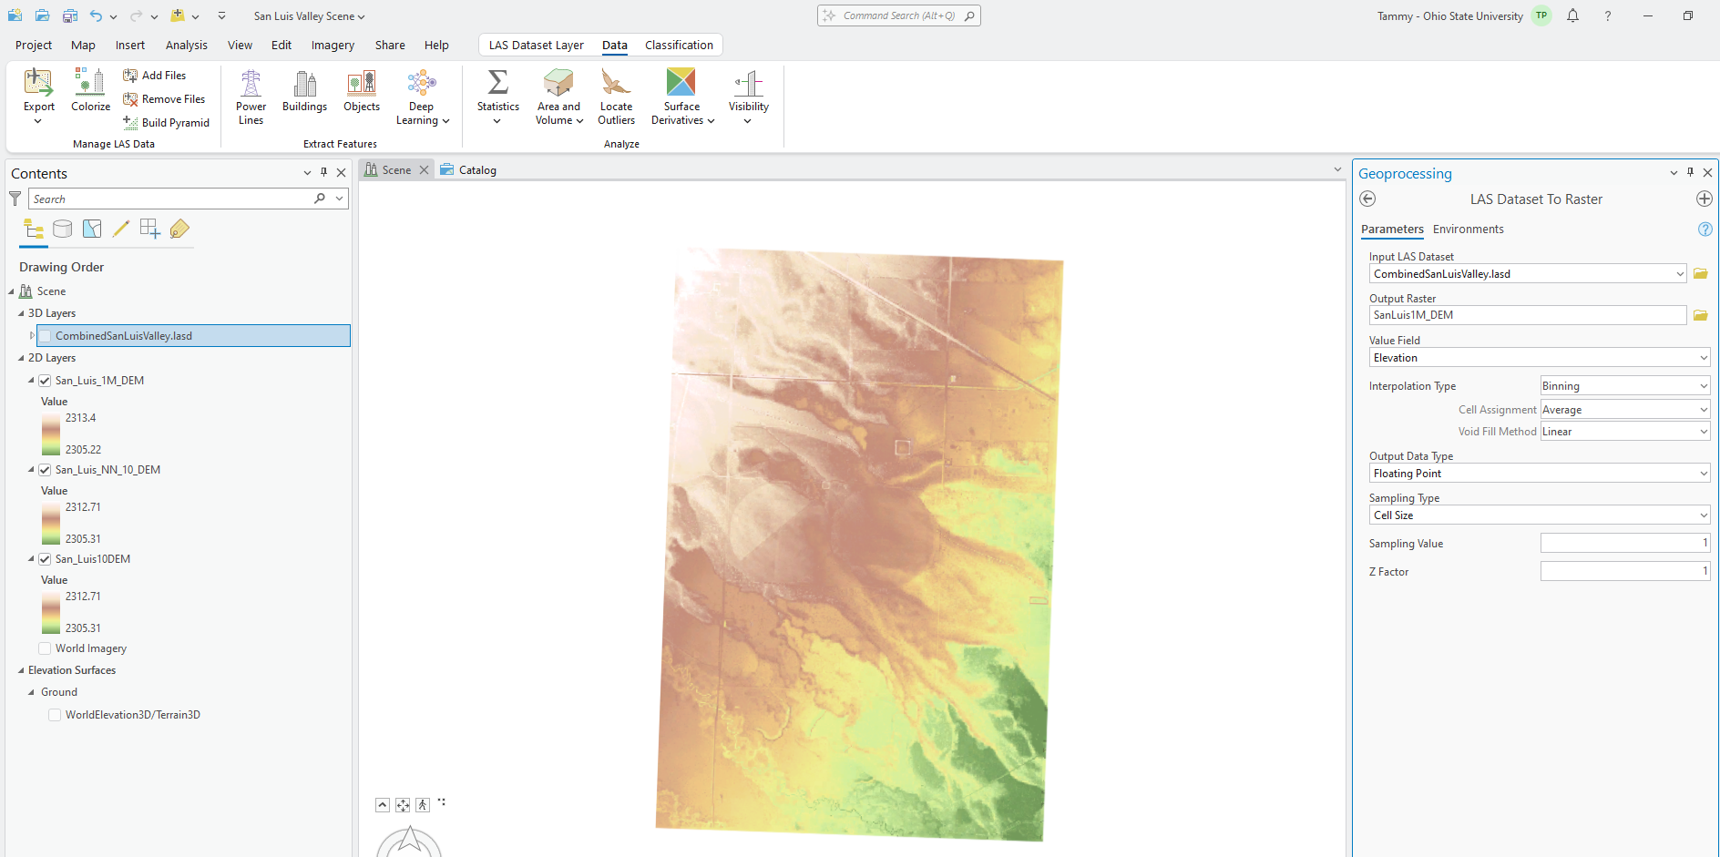The image size is (1720, 857).
Task: Toggle the San_Luis_1M_DEM layer visibility
Action: (45, 381)
